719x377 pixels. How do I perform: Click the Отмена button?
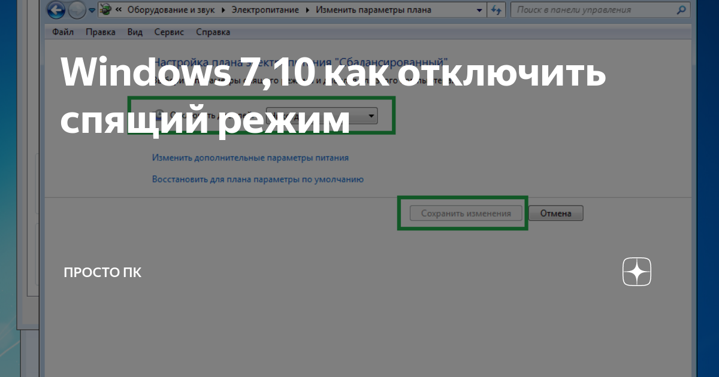click(x=555, y=213)
